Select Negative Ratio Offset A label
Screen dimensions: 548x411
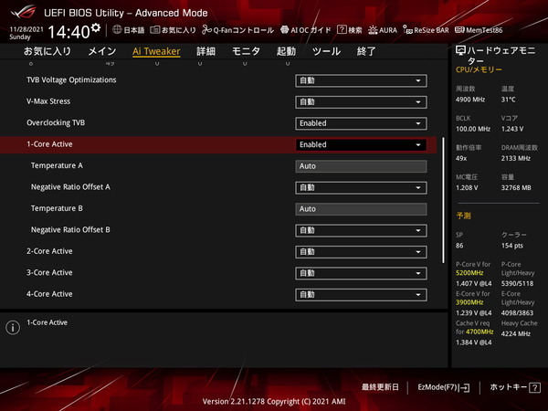[x=70, y=187]
